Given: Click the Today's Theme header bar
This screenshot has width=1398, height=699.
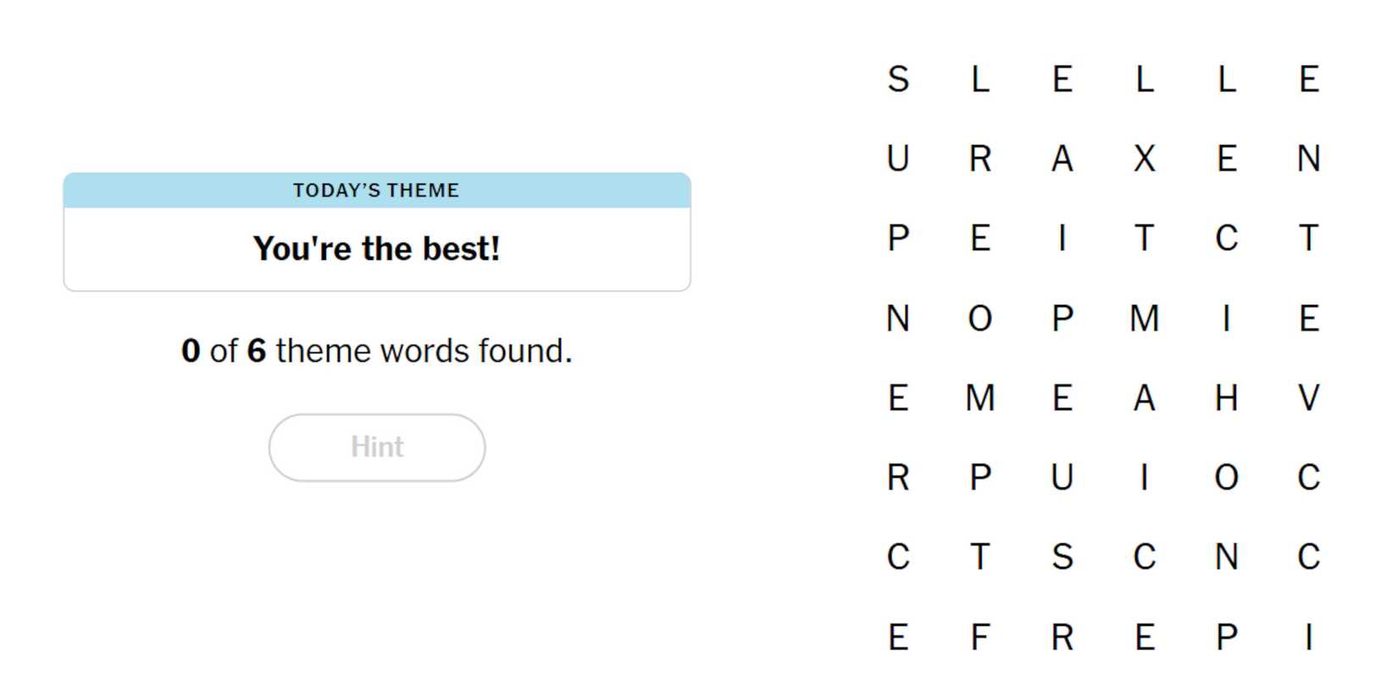Looking at the screenshot, I should pyautogui.click(x=377, y=191).
